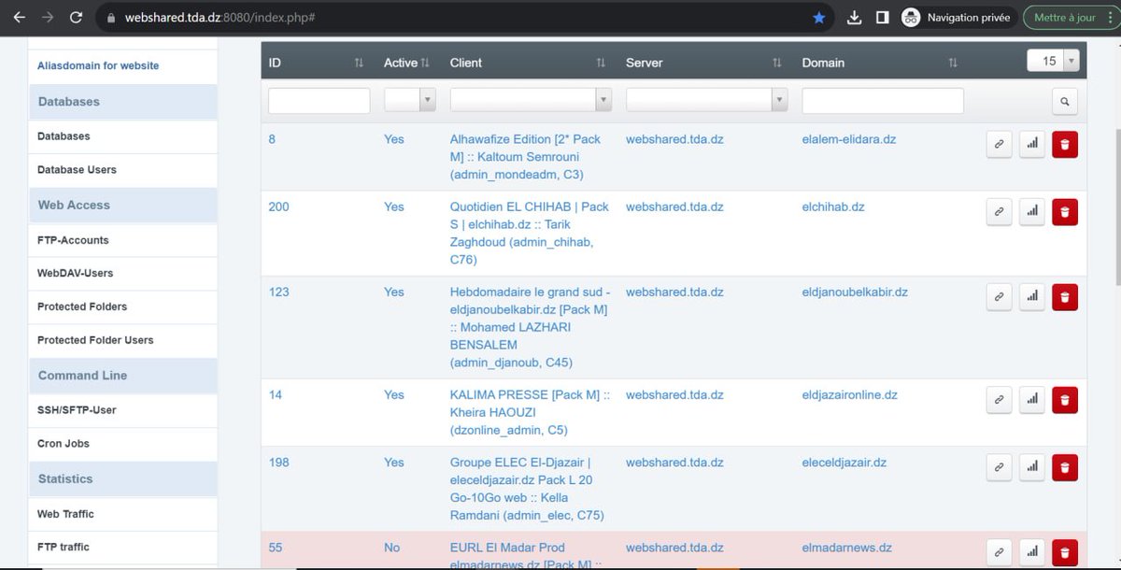This screenshot has width=1121, height=570.
Task: Open statistics icon for elchihab.dz
Action: (x=1031, y=212)
